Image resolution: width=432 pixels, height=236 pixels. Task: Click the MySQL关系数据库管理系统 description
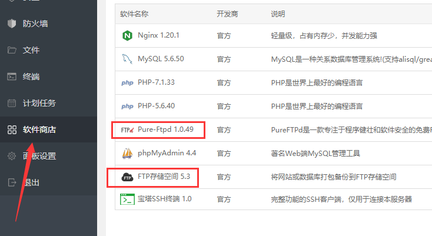(x=351, y=59)
